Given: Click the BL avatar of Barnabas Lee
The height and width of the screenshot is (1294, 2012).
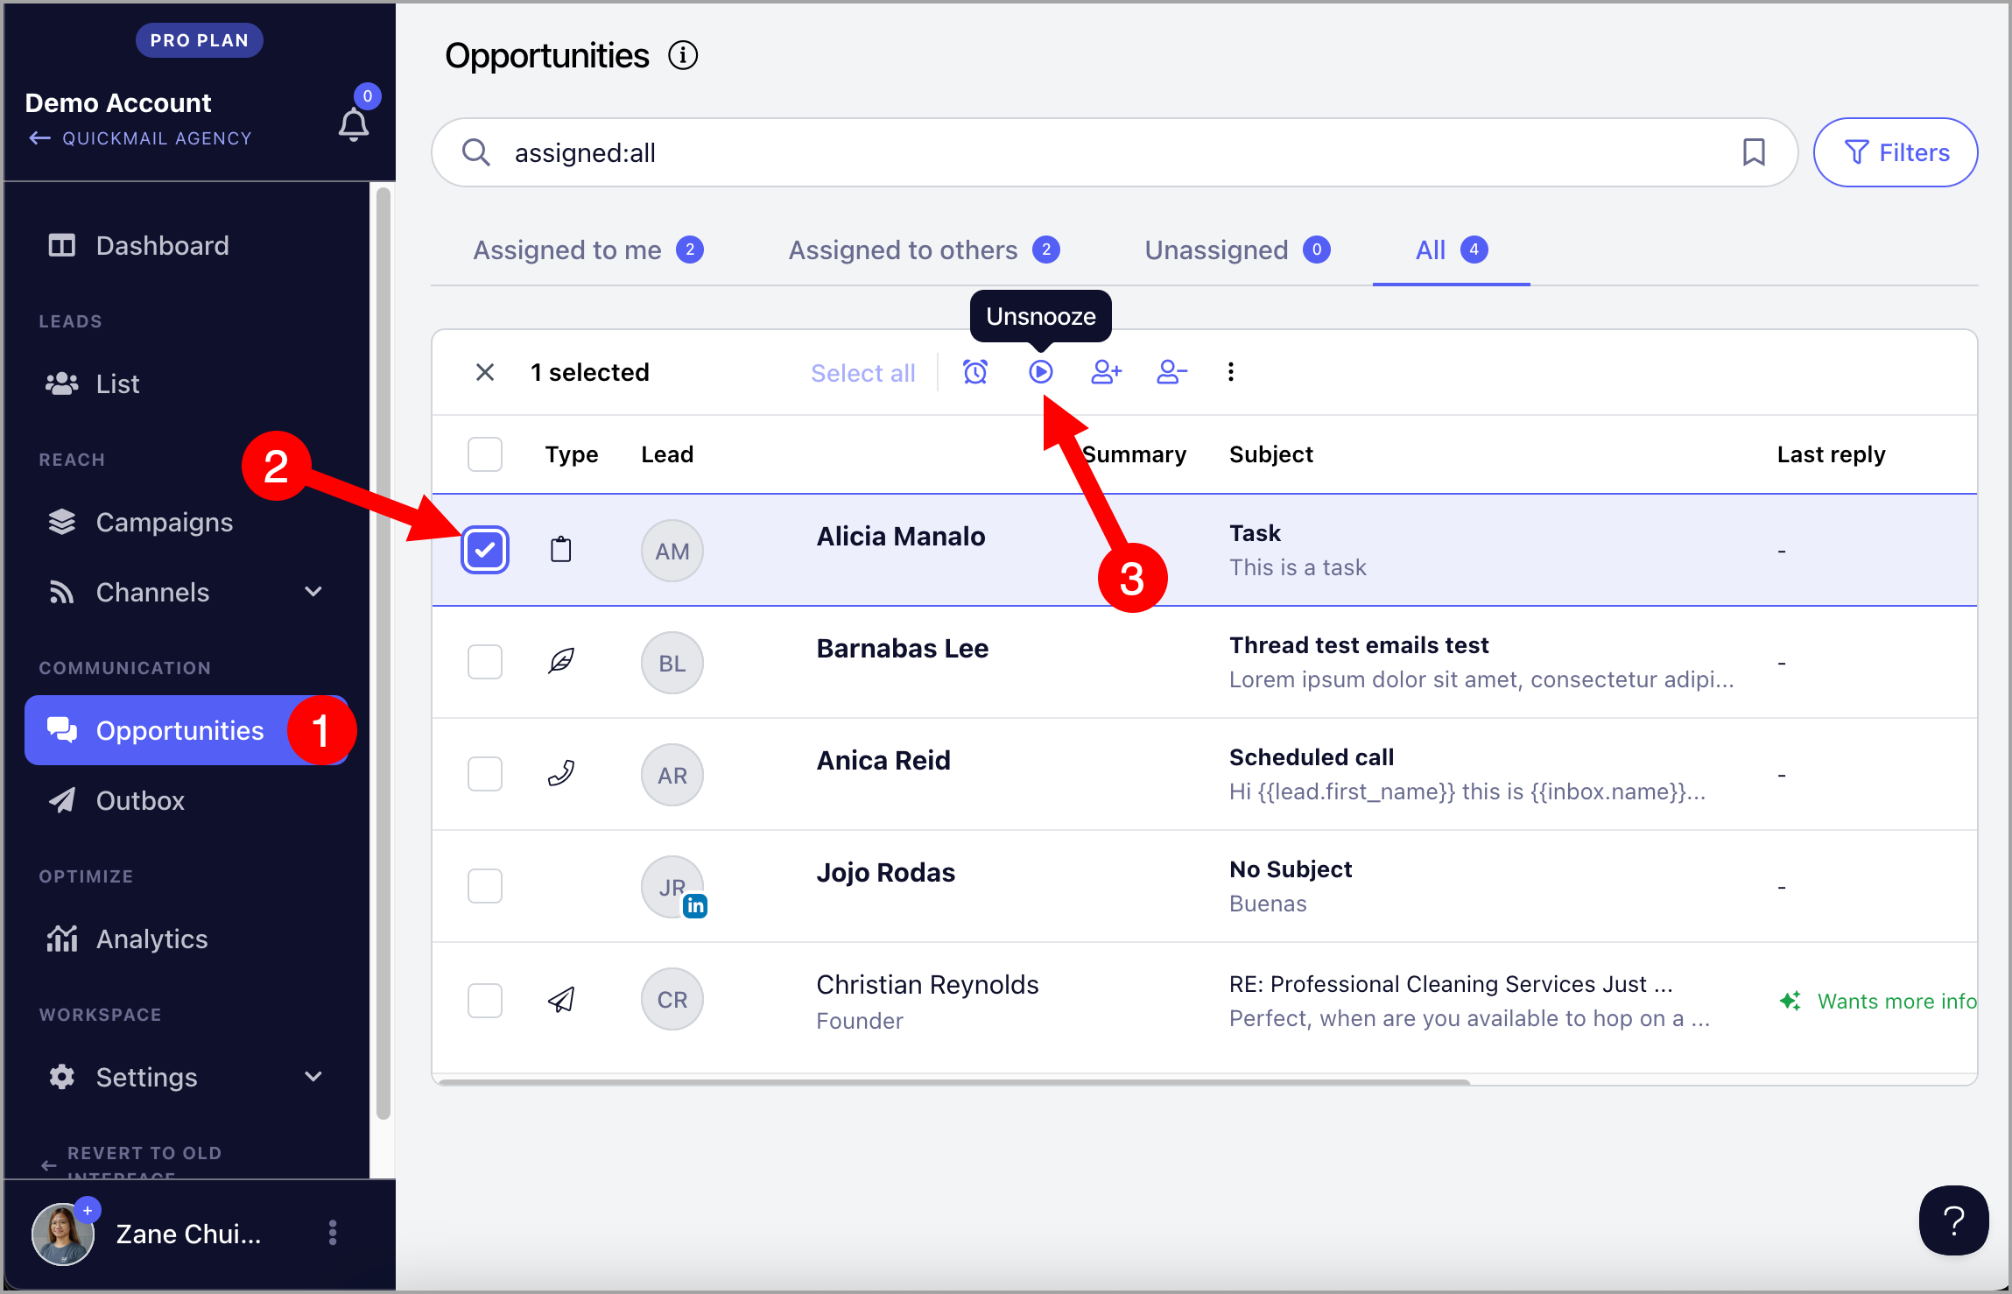Looking at the screenshot, I should 672,663.
